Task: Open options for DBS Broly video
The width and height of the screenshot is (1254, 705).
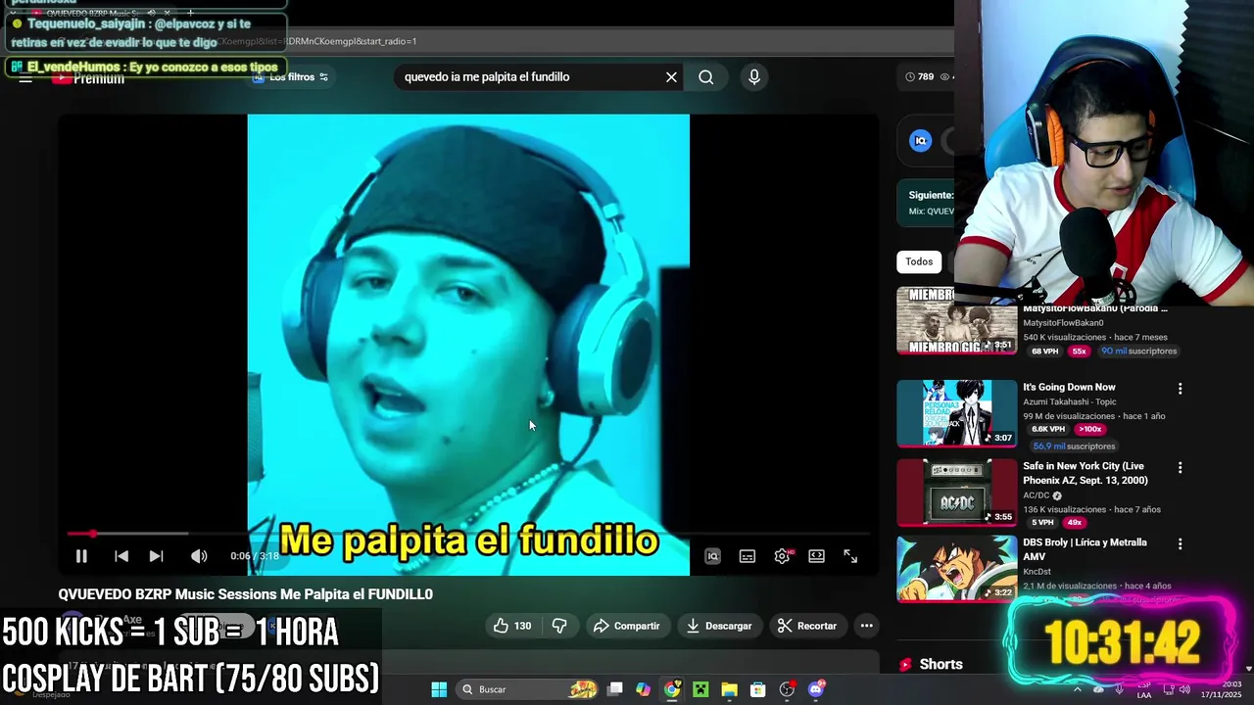Action: [1180, 543]
